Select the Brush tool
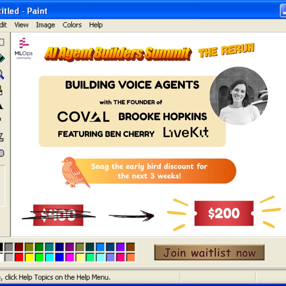Image resolution: width=286 pixels, height=286 pixels. tap(1, 90)
